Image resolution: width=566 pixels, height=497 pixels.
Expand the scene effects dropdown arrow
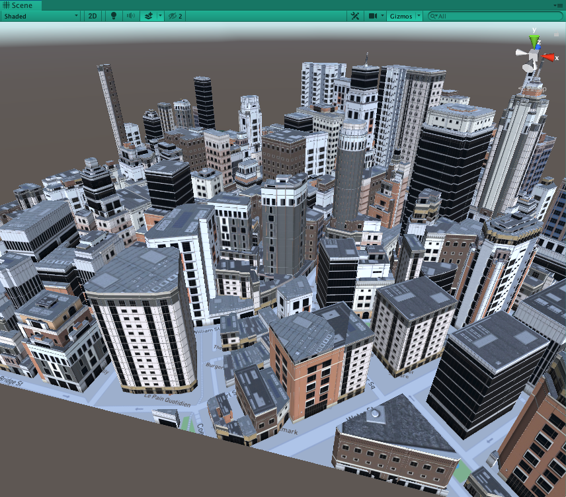[x=159, y=16]
